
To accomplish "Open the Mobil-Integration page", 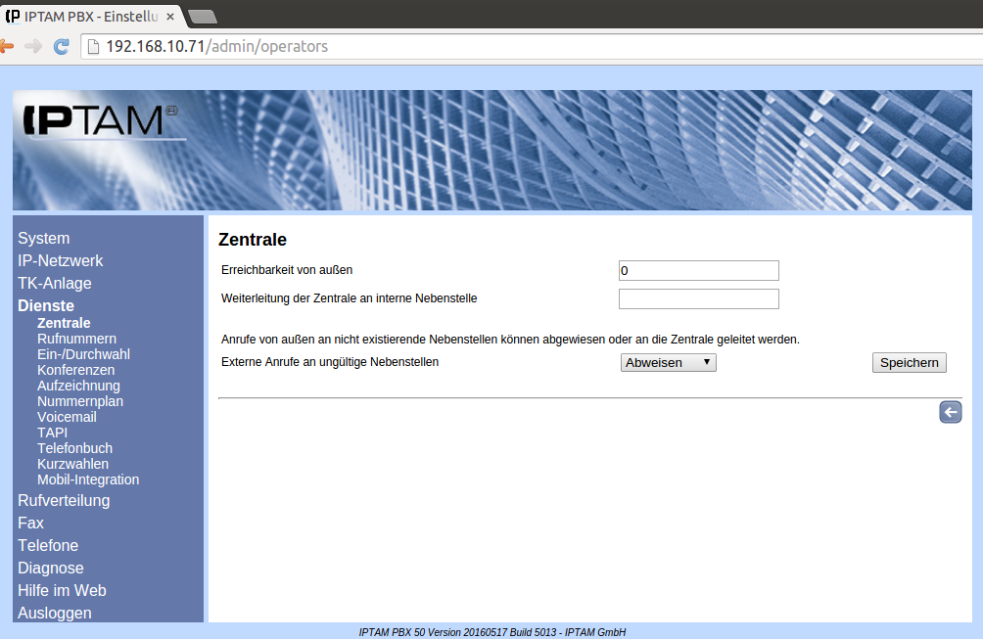I will pos(88,479).
